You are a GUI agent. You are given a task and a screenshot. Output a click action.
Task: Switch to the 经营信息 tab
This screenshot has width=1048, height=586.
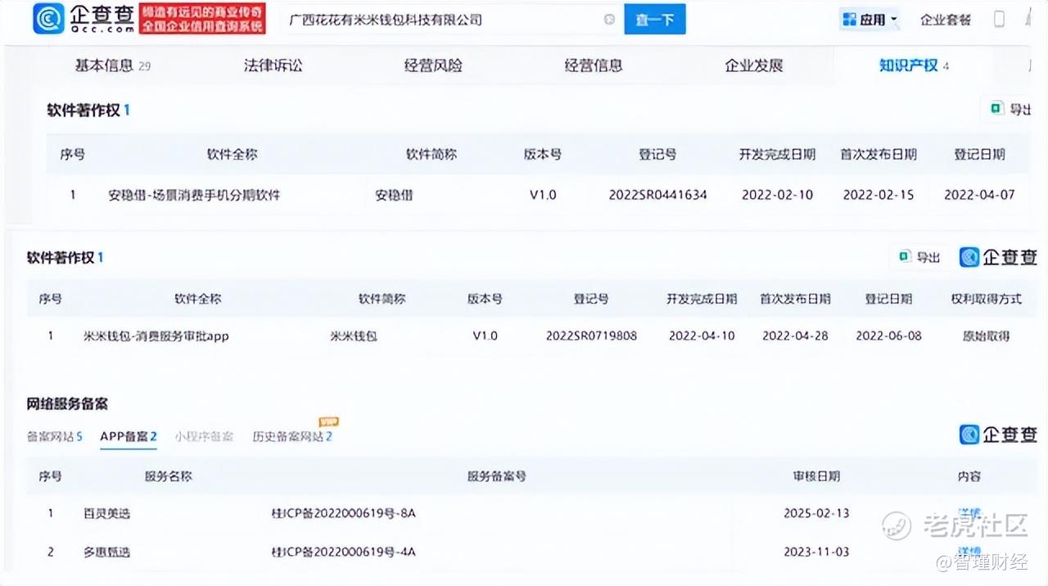pyautogui.click(x=594, y=66)
